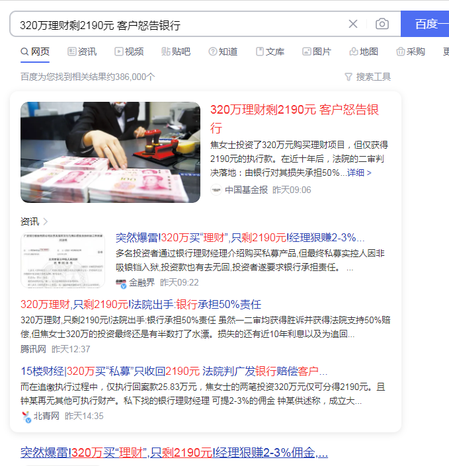Image resolution: width=449 pixels, height=466 pixels.
Task: Click the timestamp 昨天09:06
Action: [x=292, y=190]
